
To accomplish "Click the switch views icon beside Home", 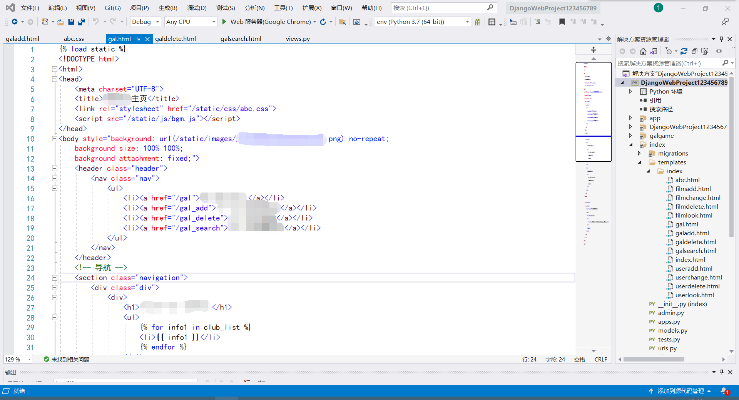I will click(x=654, y=51).
